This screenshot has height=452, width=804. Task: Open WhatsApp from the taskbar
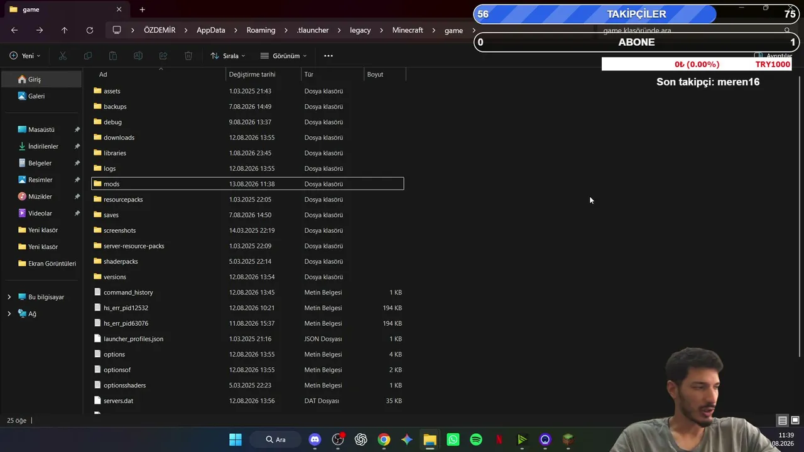[x=453, y=439]
